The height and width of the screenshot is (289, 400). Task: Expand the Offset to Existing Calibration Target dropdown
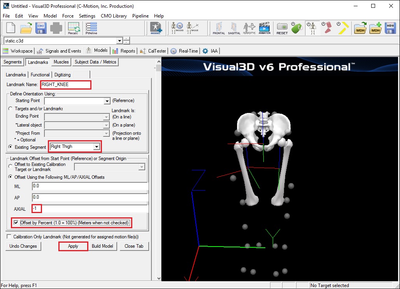[x=142, y=167]
